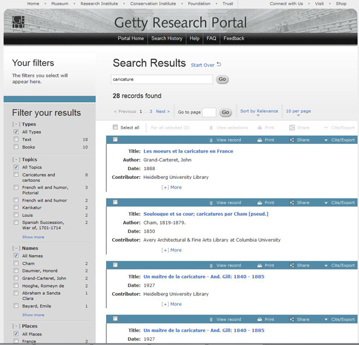This screenshot has width=359, height=345.
Task: Toggle the All Places checkbox
Action: tap(16, 334)
